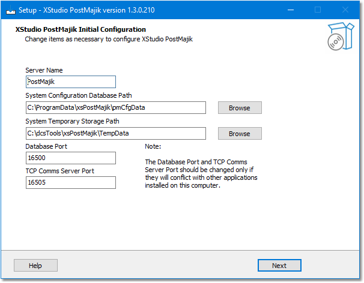This screenshot has width=364, height=283.
Task: Click the System Temporary Storage Path field
Action: (116, 133)
